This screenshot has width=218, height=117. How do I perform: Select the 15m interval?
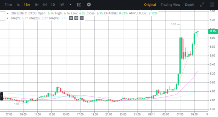point(27,5)
